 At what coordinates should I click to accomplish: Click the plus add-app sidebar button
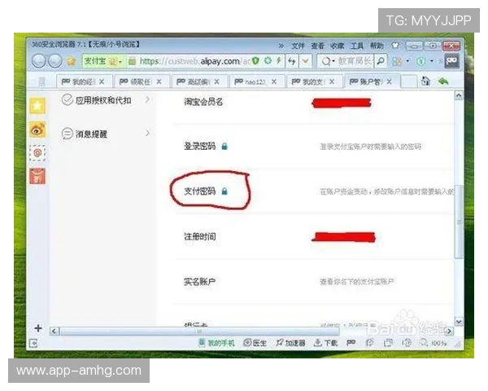tap(38, 328)
